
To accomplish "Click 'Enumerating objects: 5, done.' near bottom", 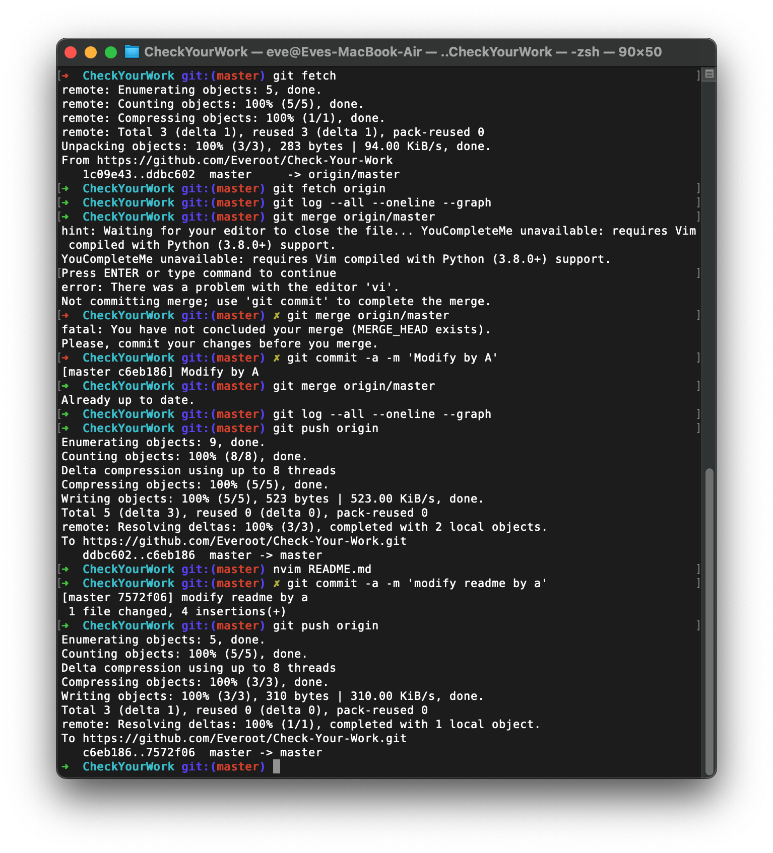I will [x=163, y=639].
